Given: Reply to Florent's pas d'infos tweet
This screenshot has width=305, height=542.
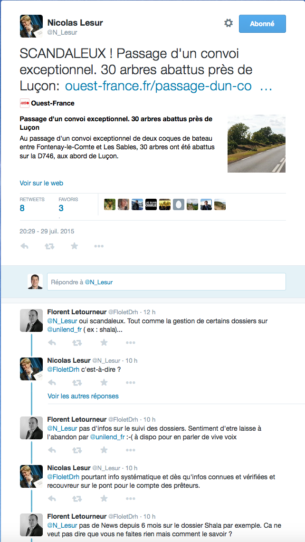Looking at the screenshot, I should (52, 450).
